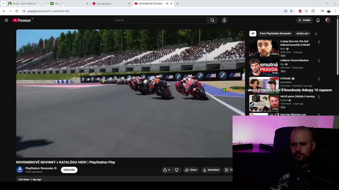Image resolution: width=339 pixels, height=190 pixels.
Task: Open PlayStation Slovensko channel avatar
Action: 20,170
